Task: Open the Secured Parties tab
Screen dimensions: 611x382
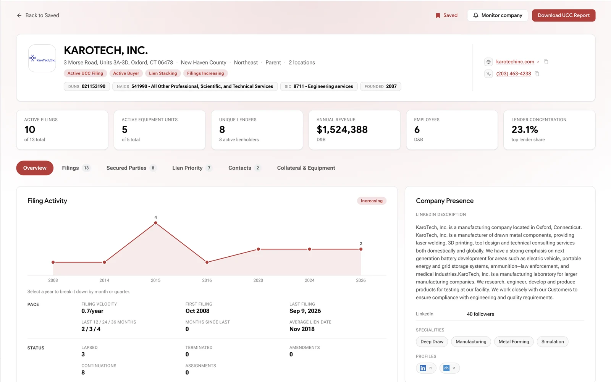Action: 131,168
